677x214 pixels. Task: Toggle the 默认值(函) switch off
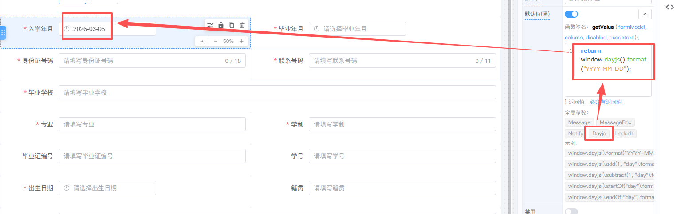pos(571,14)
